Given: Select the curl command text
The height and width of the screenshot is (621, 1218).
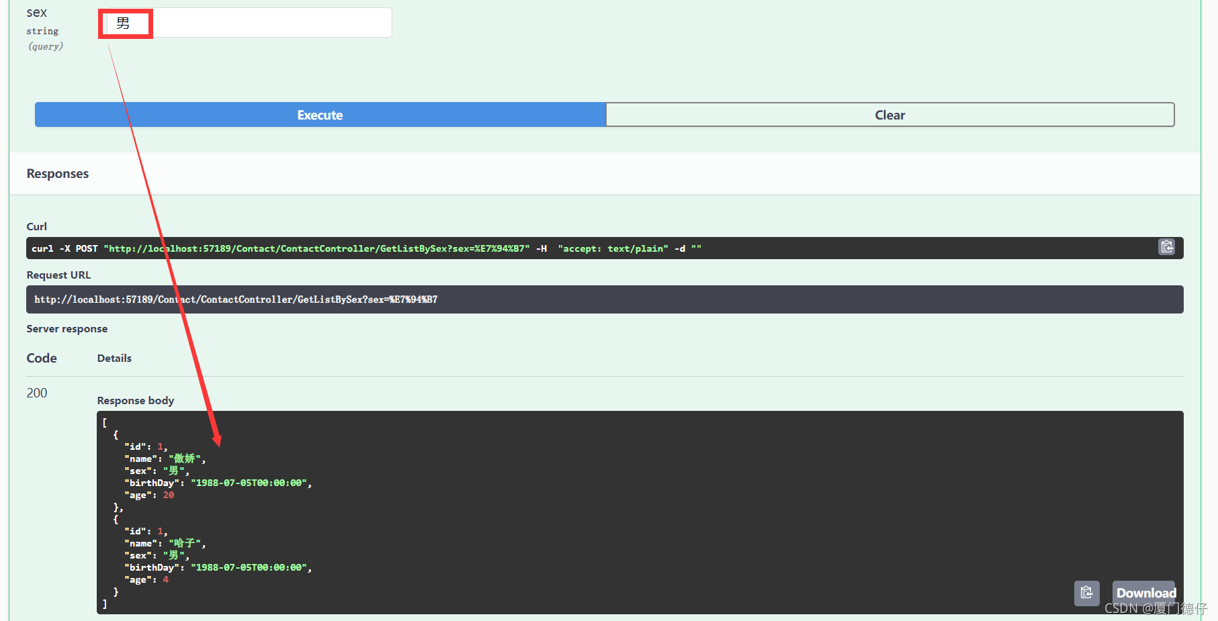Looking at the screenshot, I should click(366, 248).
